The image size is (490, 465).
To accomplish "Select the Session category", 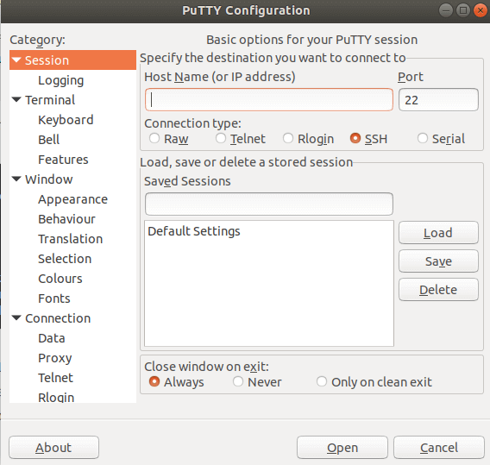I will [72, 60].
